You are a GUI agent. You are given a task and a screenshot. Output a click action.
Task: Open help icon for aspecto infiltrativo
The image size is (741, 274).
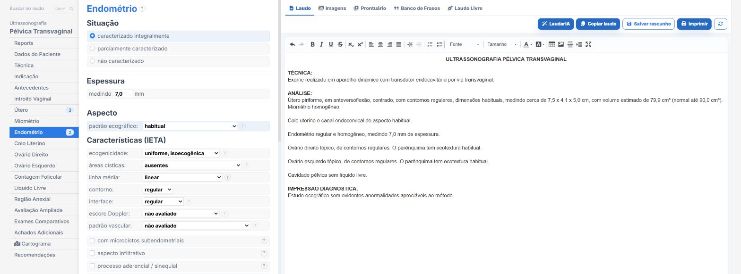click(x=264, y=253)
